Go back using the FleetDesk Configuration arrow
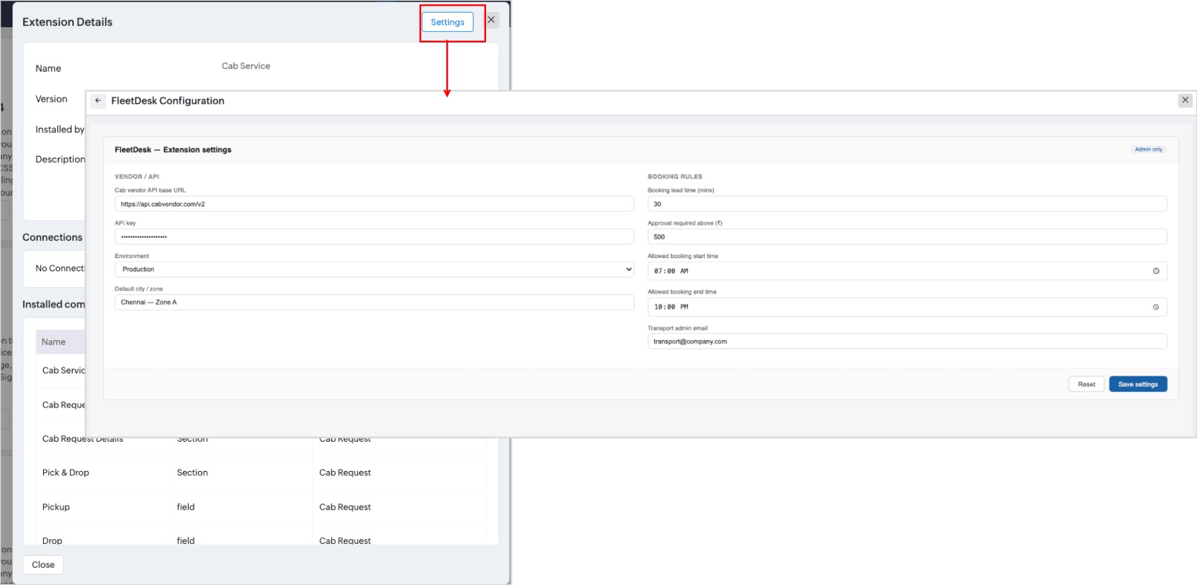 (x=98, y=101)
